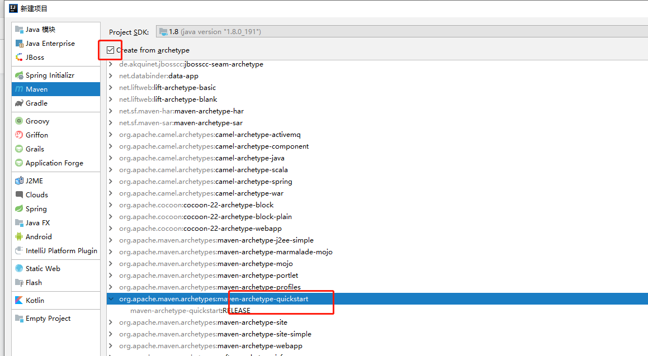This screenshot has width=648, height=356.
Task: Select maven-archetype-sar row
Action: [x=377, y=123]
